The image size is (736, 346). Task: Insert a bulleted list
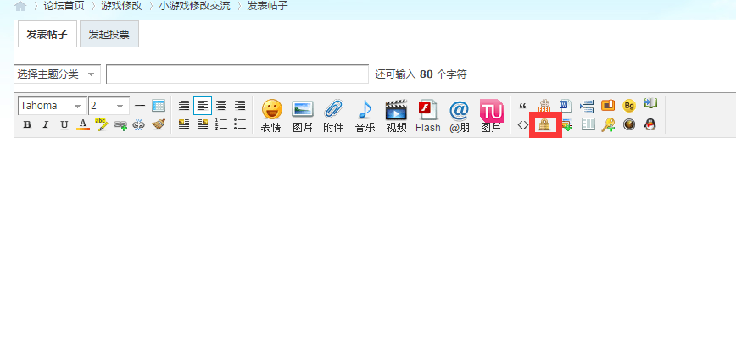(240, 124)
